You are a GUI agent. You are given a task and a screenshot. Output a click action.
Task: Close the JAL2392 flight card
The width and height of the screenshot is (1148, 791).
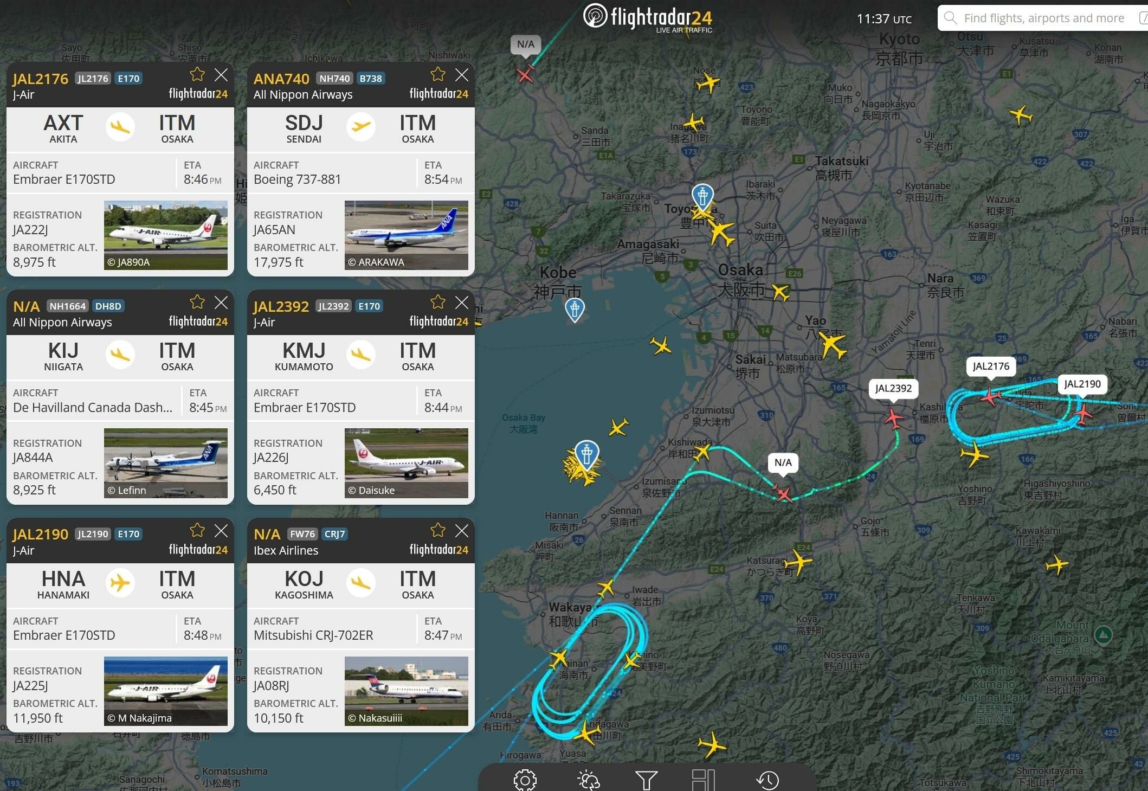pyautogui.click(x=462, y=302)
